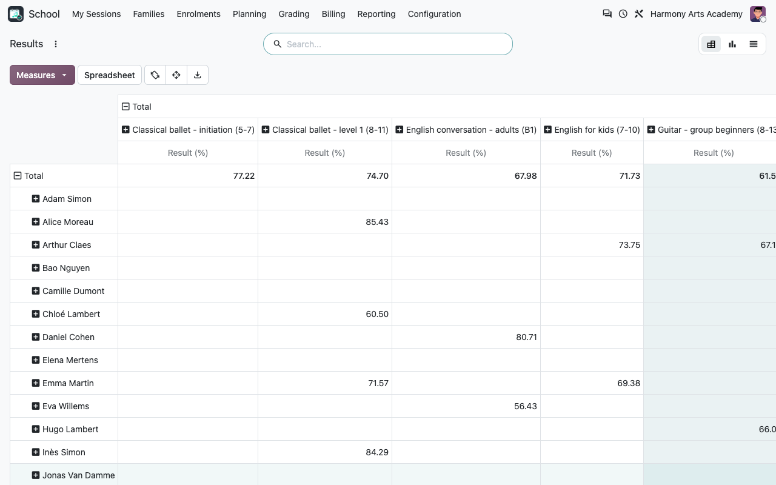The height and width of the screenshot is (485, 776).
Task: Focus the Search input field
Action: [397, 44]
